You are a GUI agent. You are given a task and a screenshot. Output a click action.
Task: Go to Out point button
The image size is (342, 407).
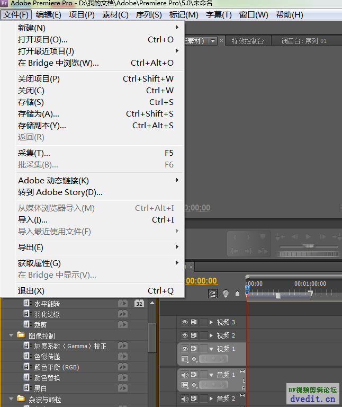(x=249, y=251)
